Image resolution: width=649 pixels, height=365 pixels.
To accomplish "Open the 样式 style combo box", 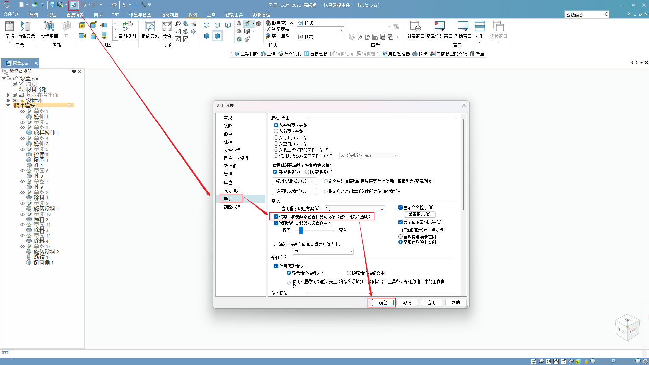I will (320, 30).
